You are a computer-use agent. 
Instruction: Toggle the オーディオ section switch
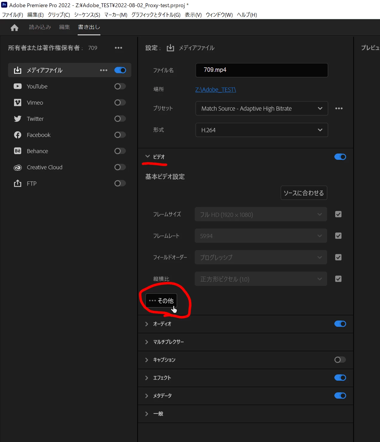340,324
